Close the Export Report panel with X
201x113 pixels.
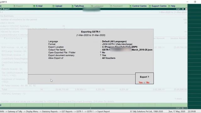coord(186,9)
